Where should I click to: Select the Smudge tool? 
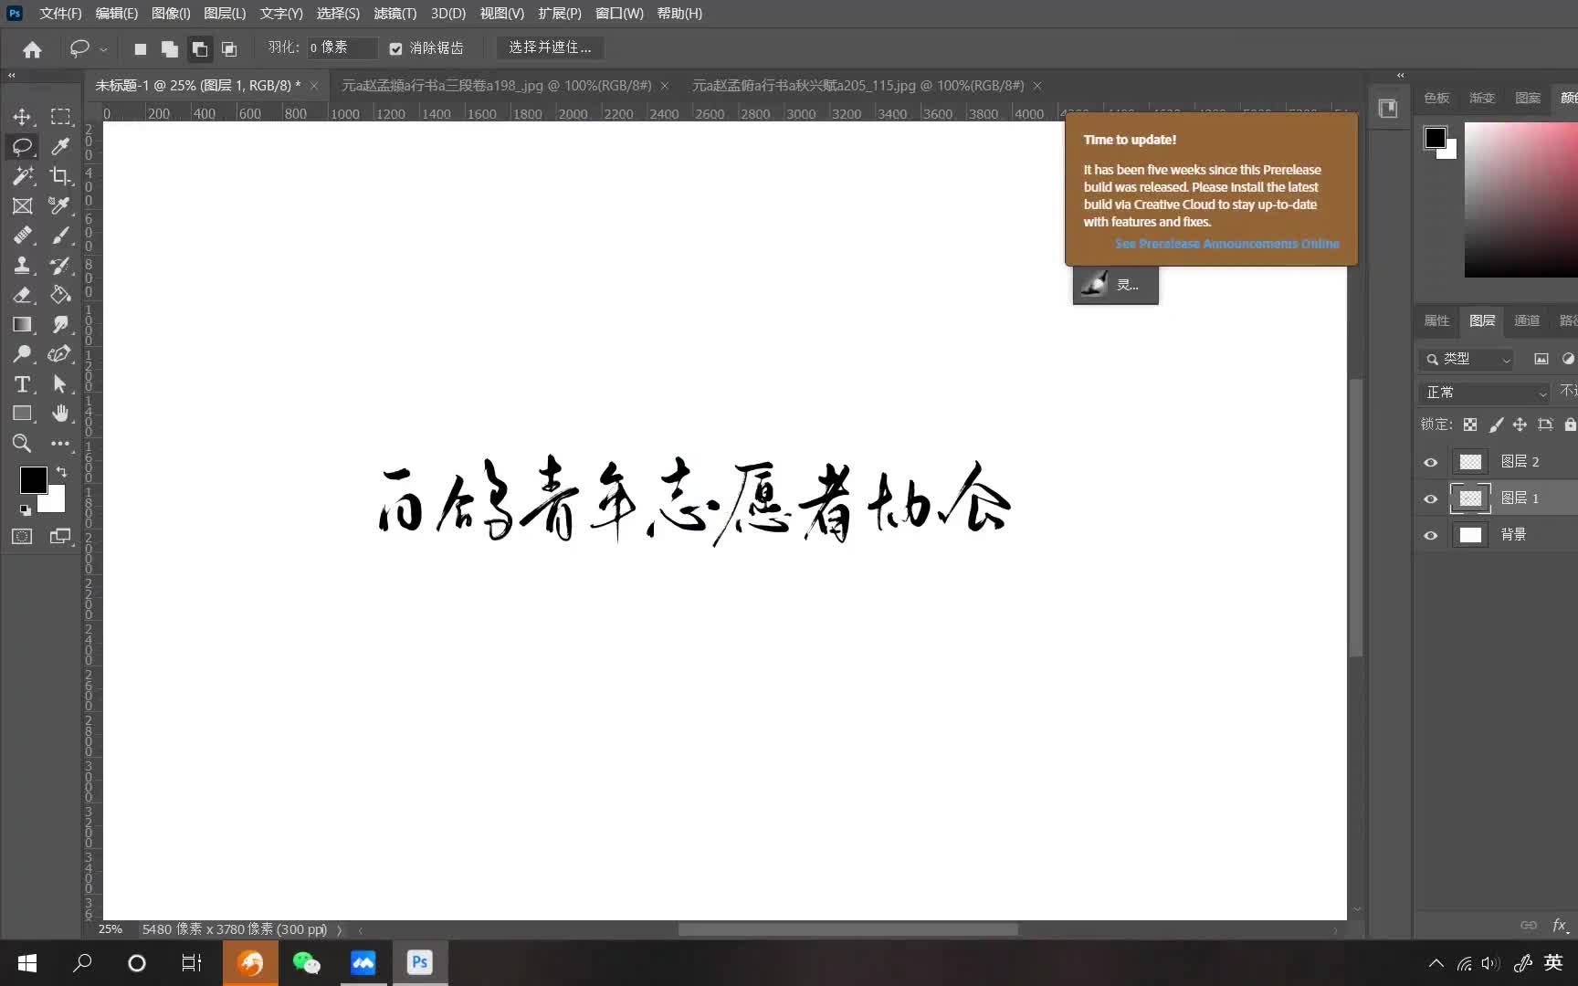click(60, 325)
